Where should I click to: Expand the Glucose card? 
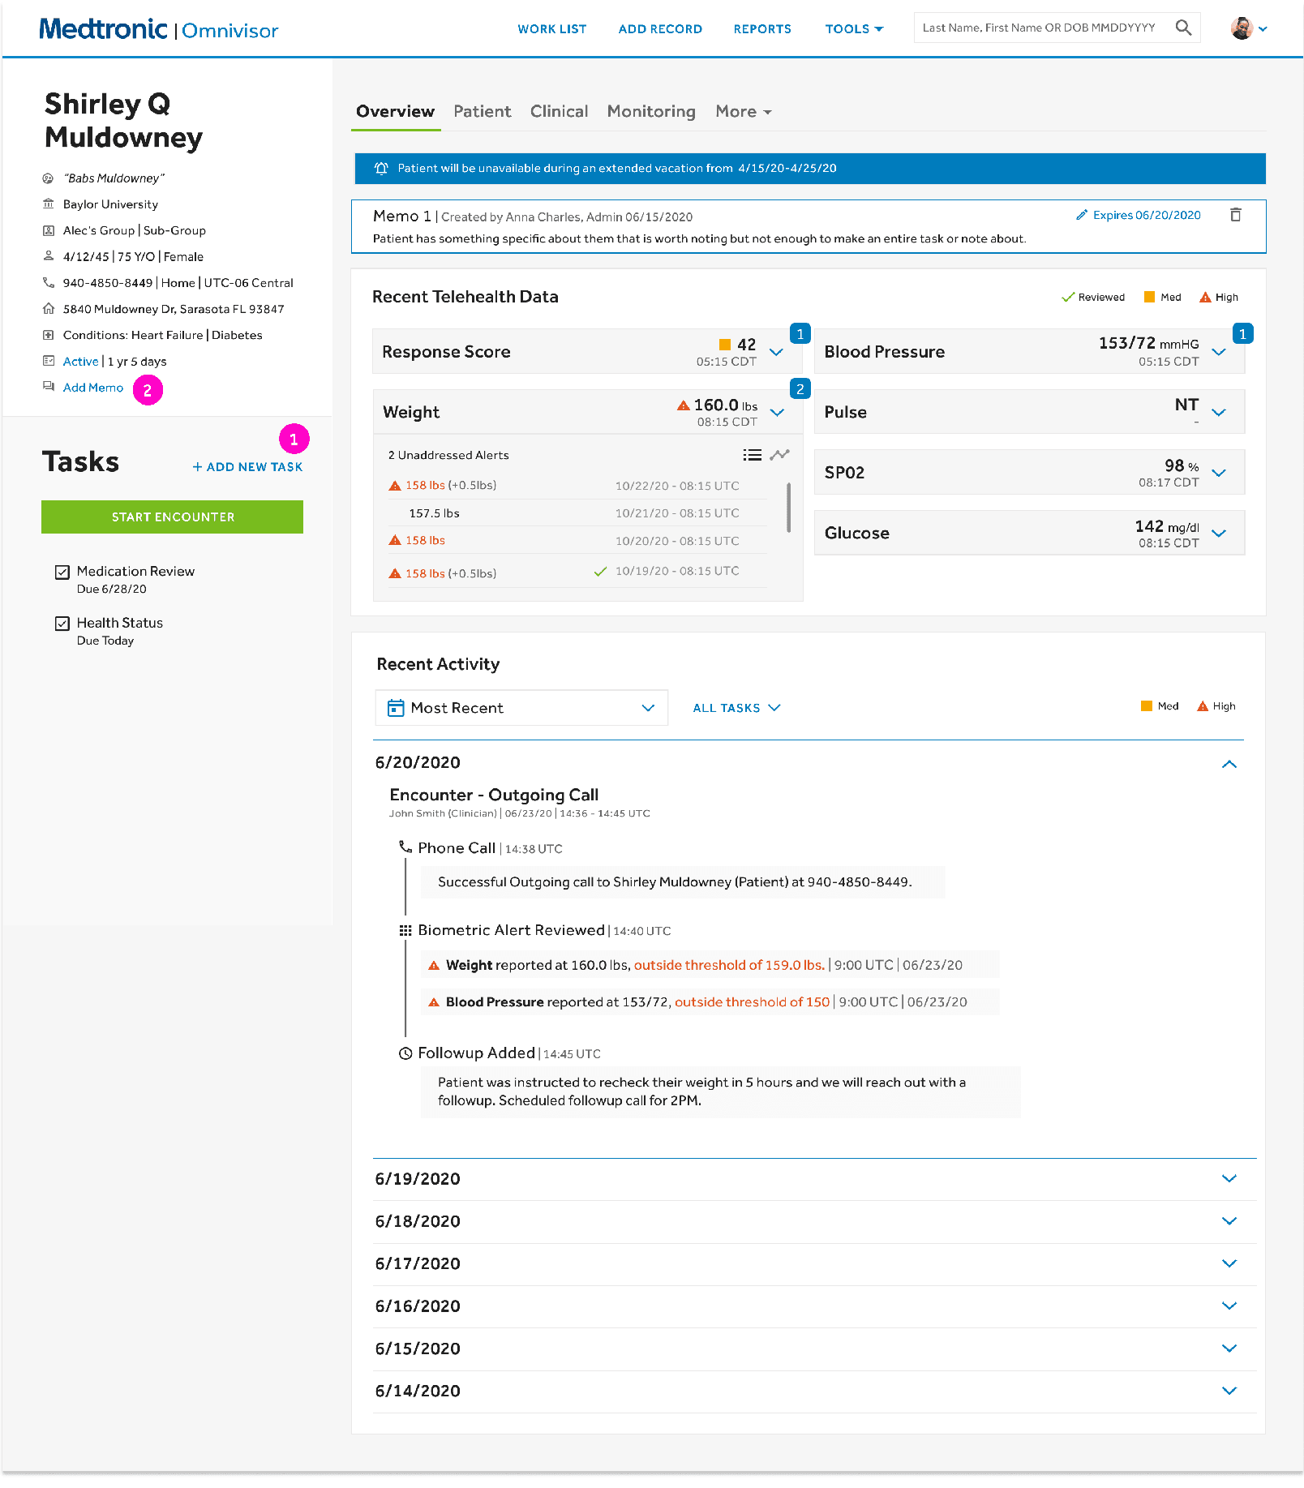pos(1218,533)
